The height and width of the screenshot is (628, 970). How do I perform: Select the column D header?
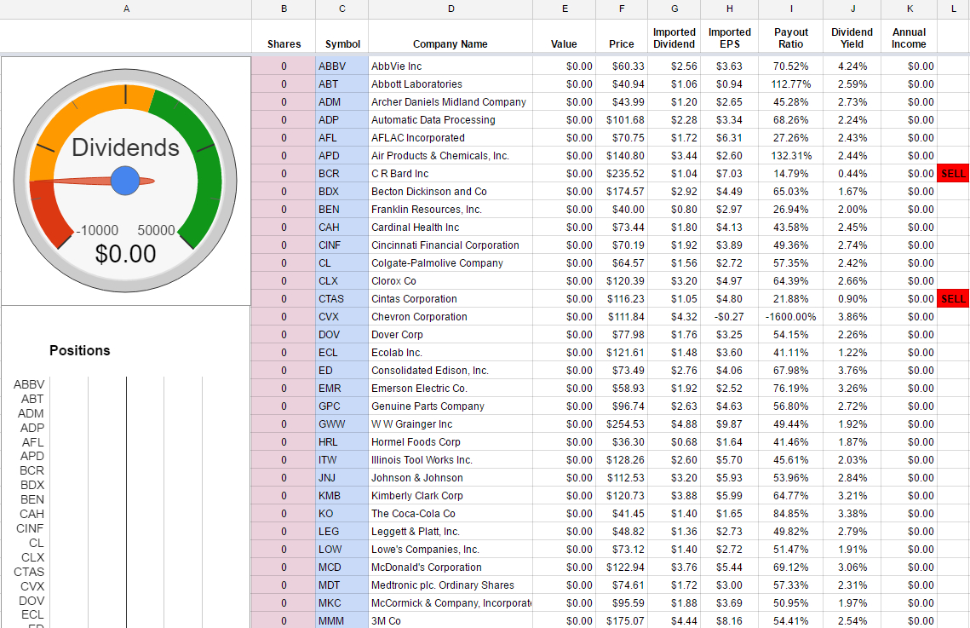451,9
